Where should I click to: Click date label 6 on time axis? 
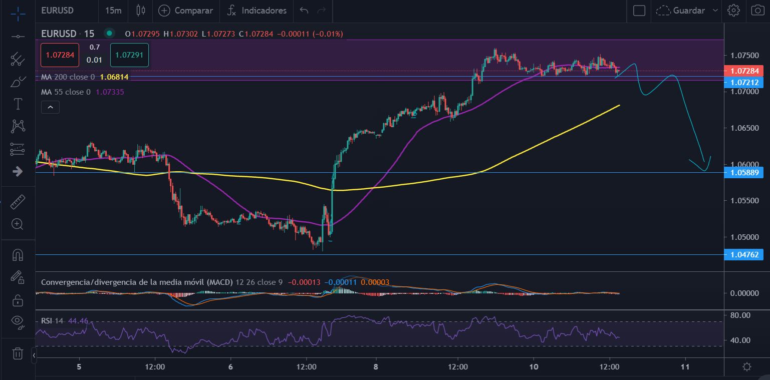click(231, 367)
